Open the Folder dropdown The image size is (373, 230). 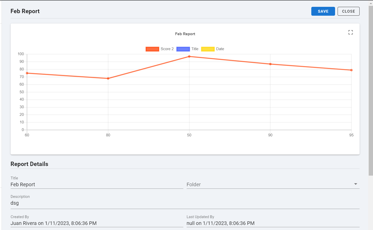(273, 184)
